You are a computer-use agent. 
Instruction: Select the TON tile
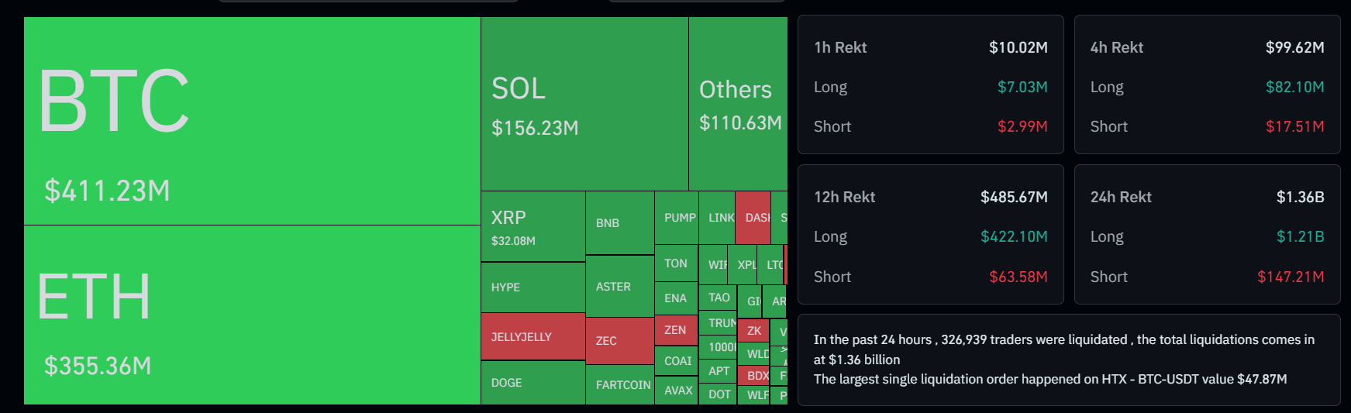click(x=676, y=263)
